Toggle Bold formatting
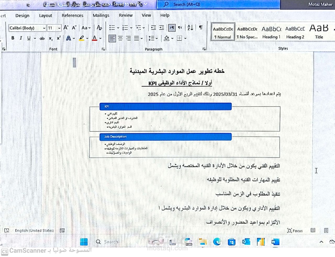 pos(13,38)
